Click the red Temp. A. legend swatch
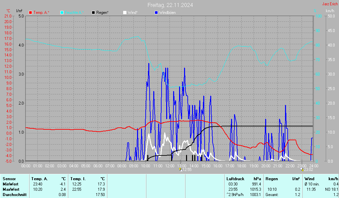The height and width of the screenshot is (198, 339). tap(30, 13)
